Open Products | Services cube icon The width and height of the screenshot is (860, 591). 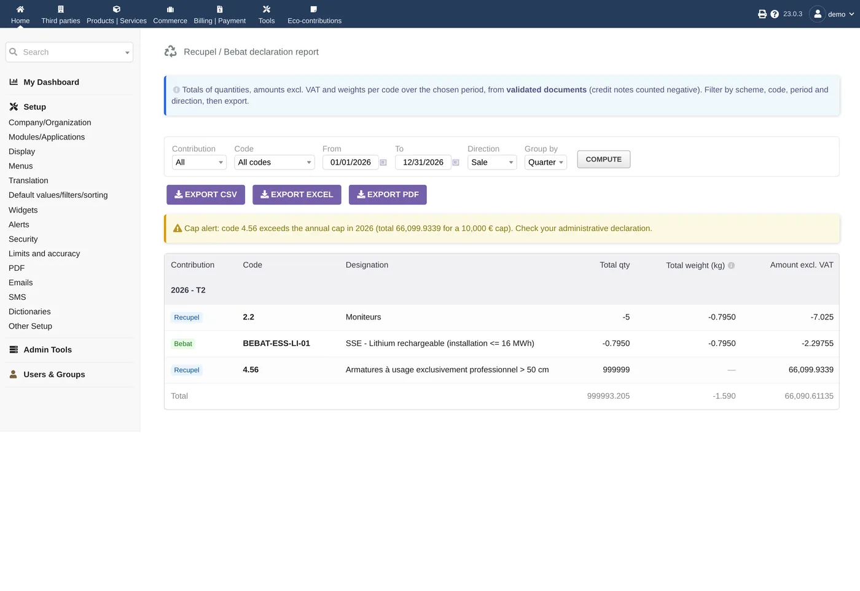click(117, 9)
